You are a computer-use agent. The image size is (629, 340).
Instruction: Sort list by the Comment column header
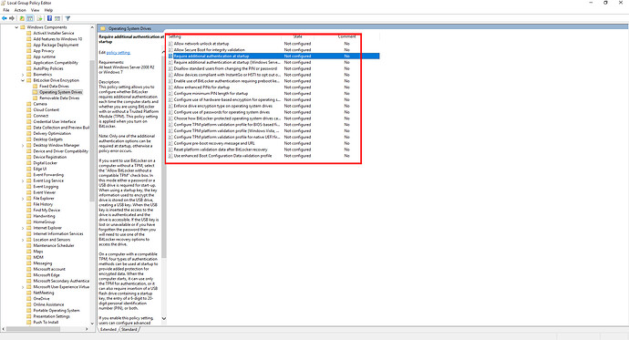(346, 36)
